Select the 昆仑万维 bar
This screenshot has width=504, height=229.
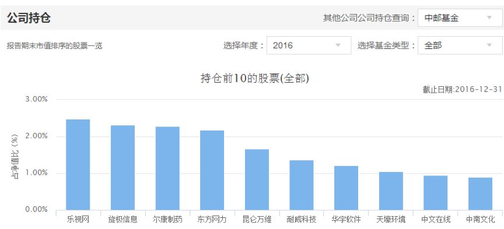pos(257,179)
